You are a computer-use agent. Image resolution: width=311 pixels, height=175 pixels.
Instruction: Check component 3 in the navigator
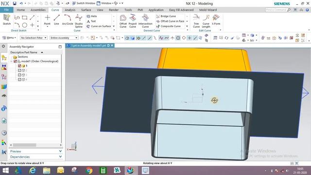[x=19, y=75]
